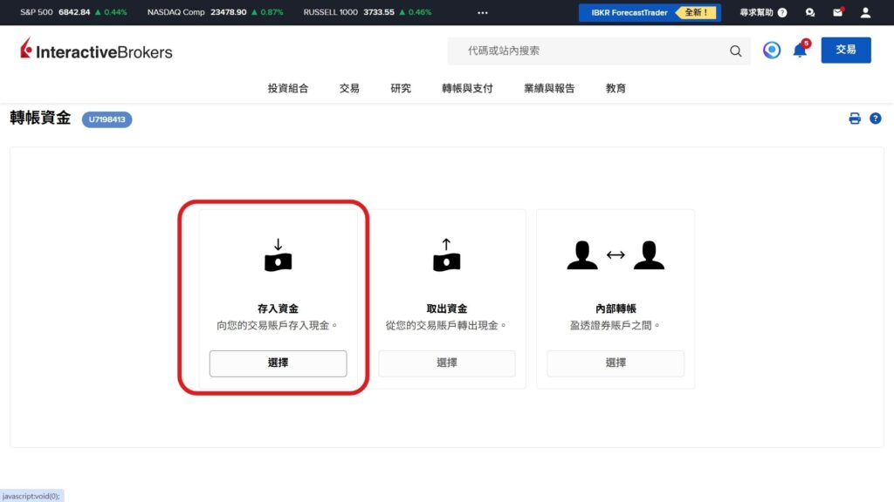Click the magnifier search icon
Viewport: 894px width, 502px height.
[x=736, y=51]
